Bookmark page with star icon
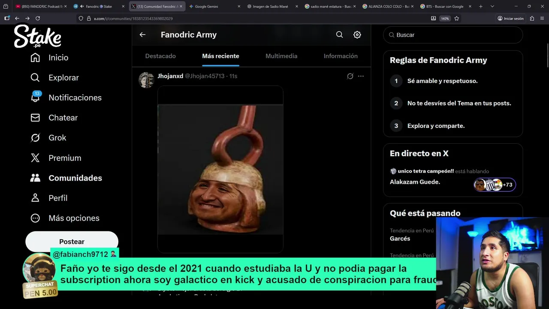This screenshot has height=309, width=549. click(456, 18)
